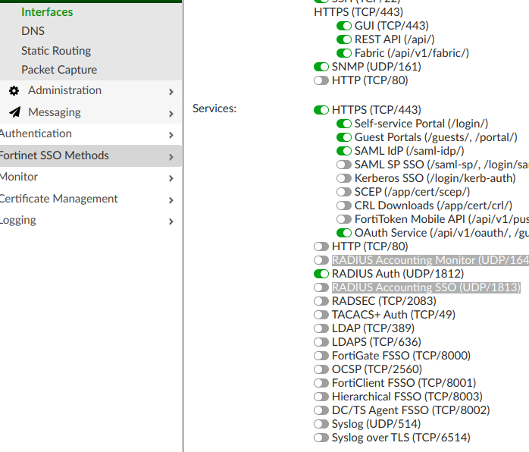The height and width of the screenshot is (452, 529).
Task: Expand the Fortinet SSO Methods chevron
Action: pos(171,157)
